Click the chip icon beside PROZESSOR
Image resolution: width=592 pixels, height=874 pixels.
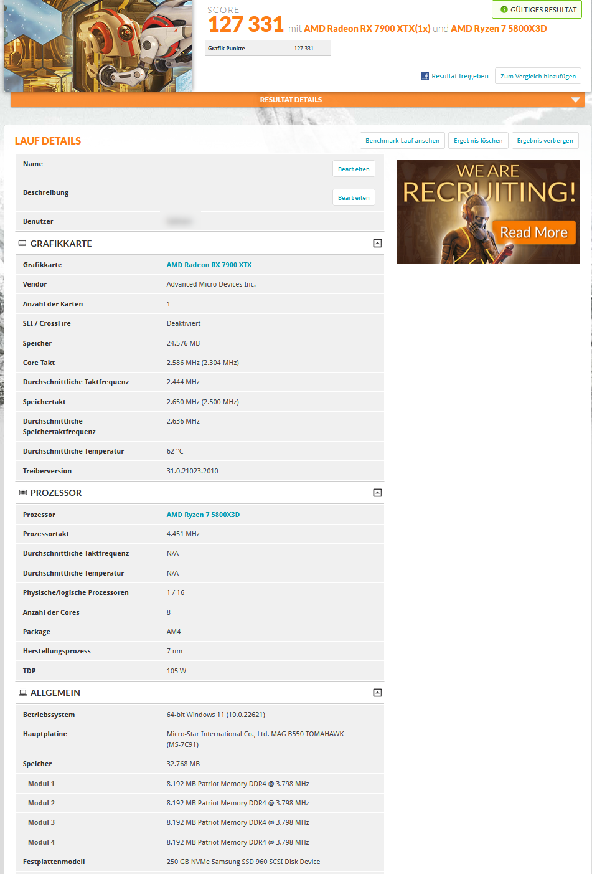(x=23, y=493)
